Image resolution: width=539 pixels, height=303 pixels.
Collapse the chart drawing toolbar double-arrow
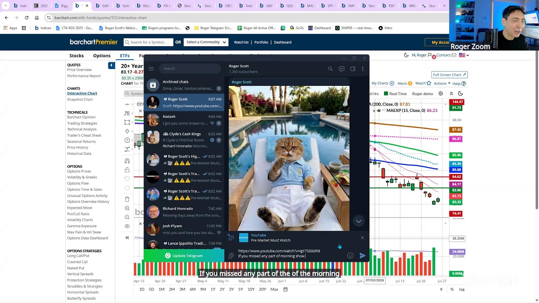click(127, 238)
